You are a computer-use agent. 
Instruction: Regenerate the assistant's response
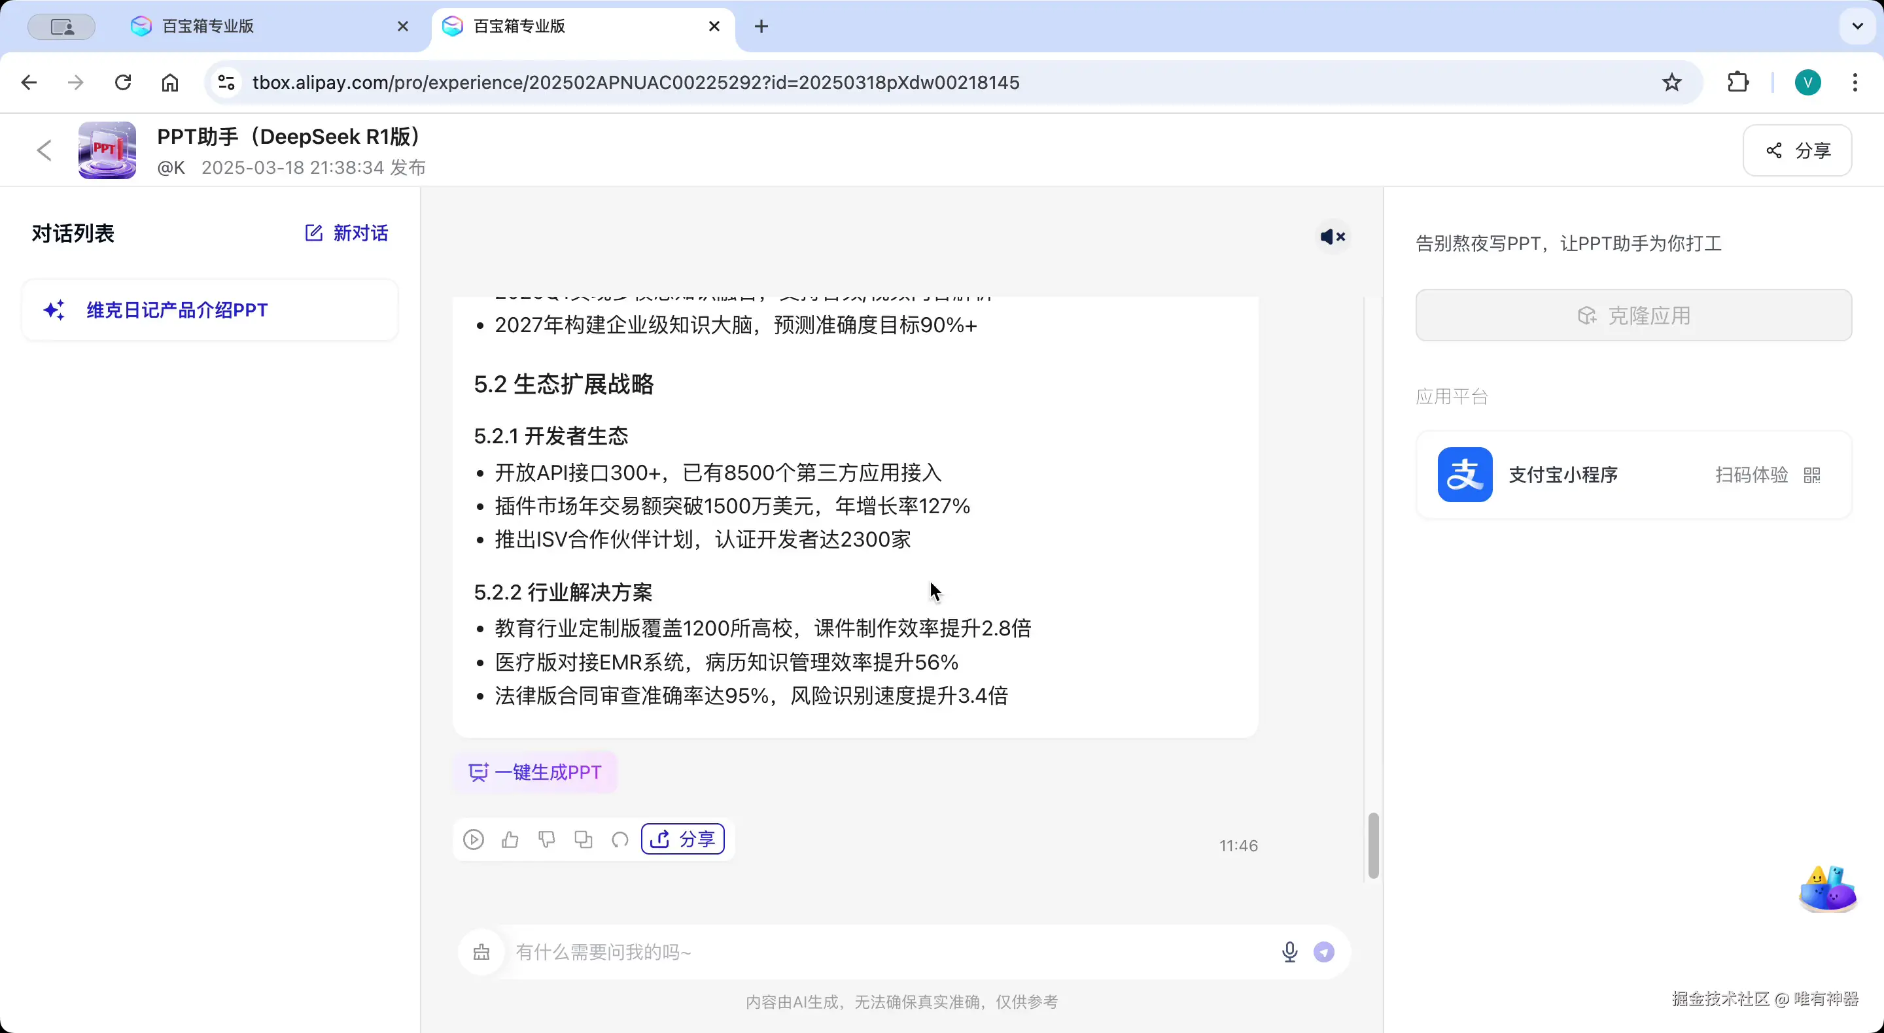point(619,839)
